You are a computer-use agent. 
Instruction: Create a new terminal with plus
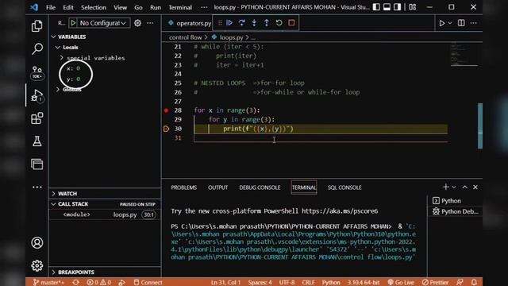(445, 187)
